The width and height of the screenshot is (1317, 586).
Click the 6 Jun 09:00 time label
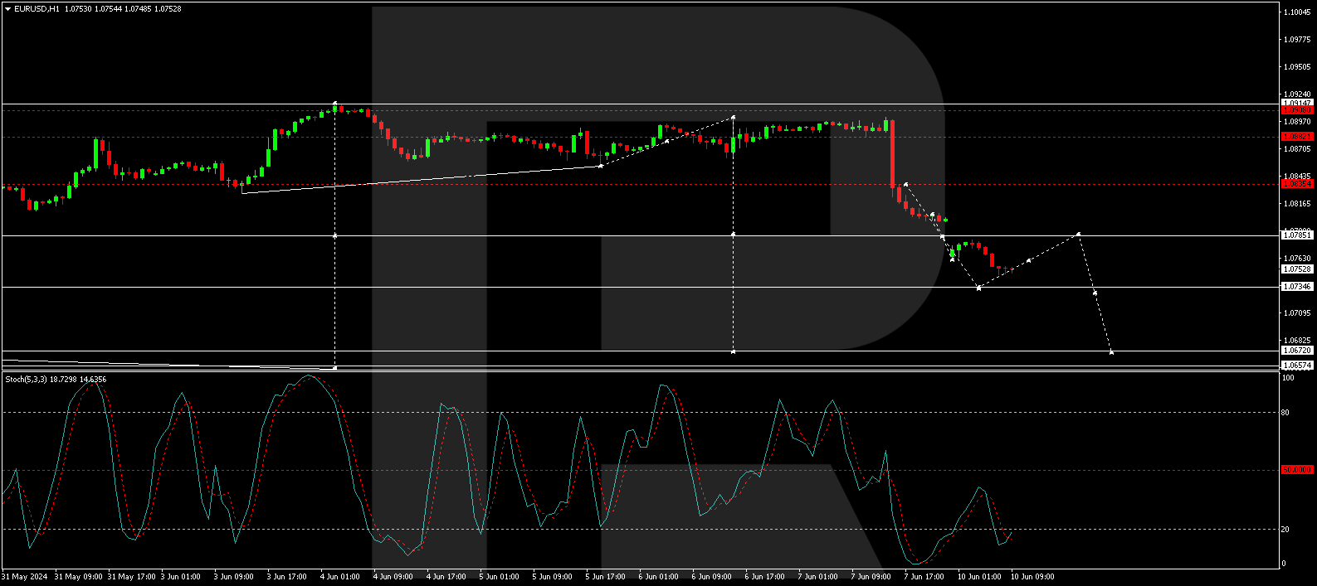(x=712, y=577)
